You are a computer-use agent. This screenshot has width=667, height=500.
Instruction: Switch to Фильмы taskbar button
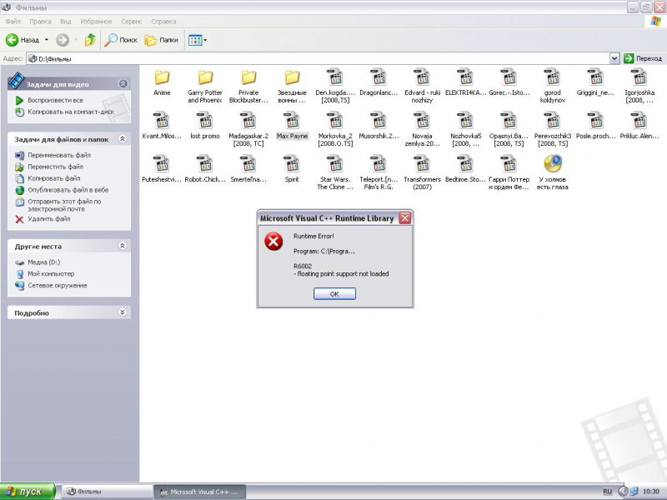(107, 492)
